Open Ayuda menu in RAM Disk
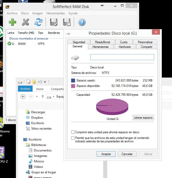The image size is (172, 178). click(73, 13)
